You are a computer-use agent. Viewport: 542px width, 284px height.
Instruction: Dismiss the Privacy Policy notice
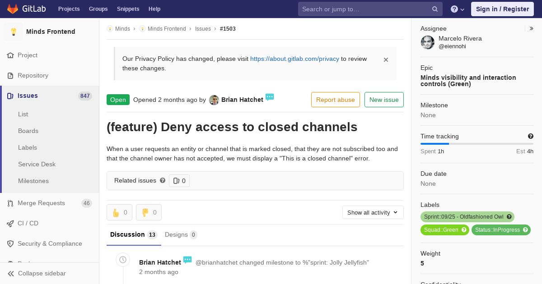click(x=386, y=60)
